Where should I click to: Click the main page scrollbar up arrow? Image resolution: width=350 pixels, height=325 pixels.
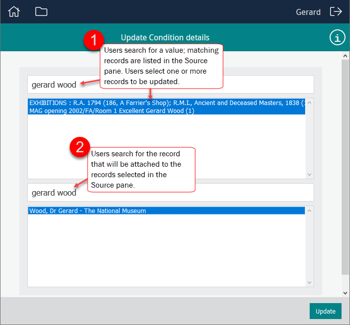pos(345,56)
